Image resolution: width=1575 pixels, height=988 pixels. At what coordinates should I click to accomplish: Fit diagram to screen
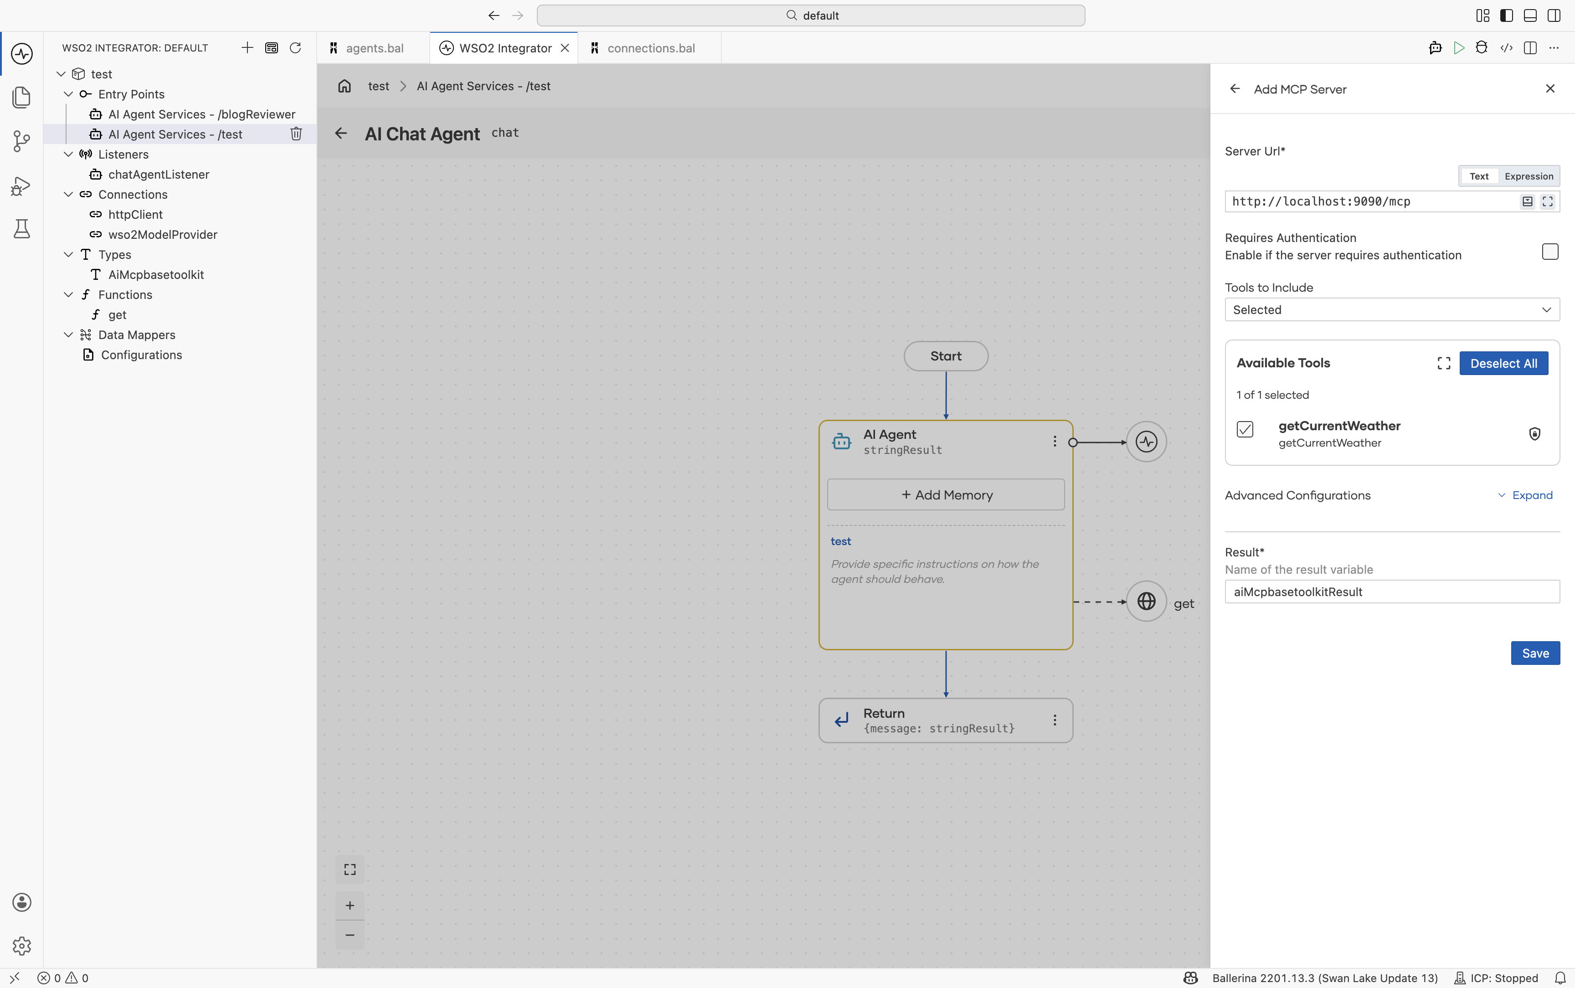[x=350, y=869]
